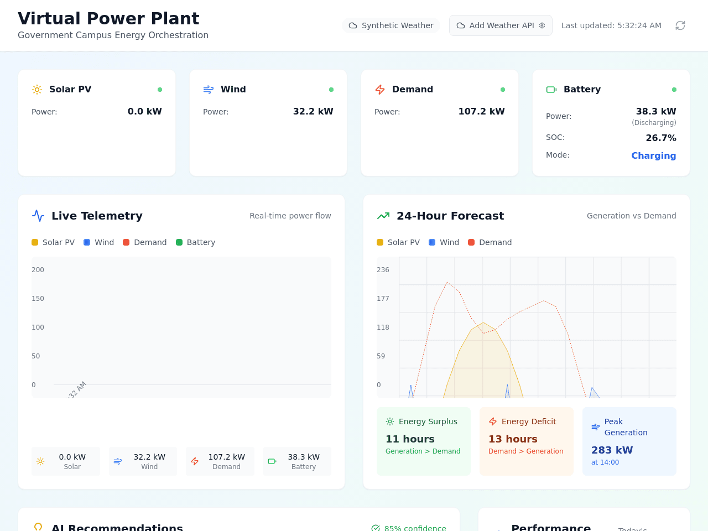Viewport: 708px width, 531px height.
Task: Click the Synthetic Weather badge
Action: [391, 25]
